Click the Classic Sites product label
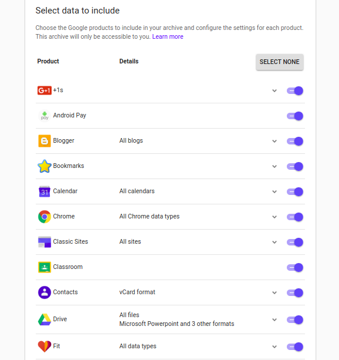339x360 pixels. pos(70,241)
